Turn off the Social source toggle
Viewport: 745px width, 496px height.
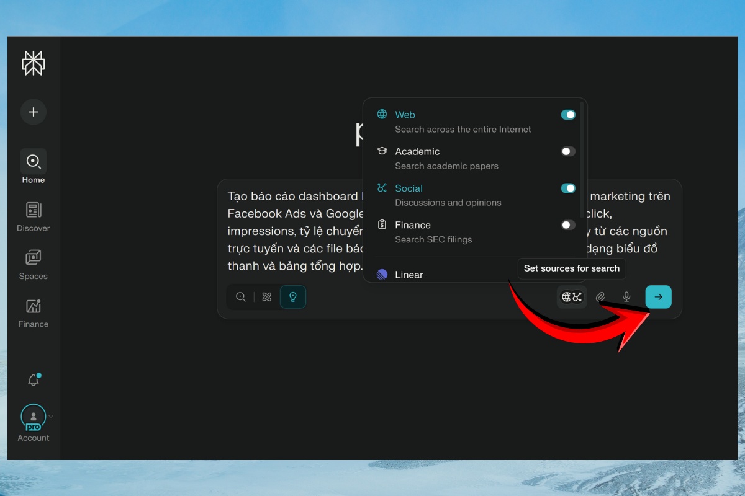(568, 188)
